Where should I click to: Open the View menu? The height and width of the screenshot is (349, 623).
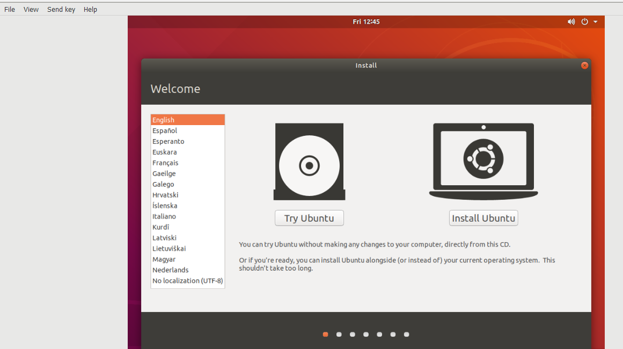pos(31,9)
